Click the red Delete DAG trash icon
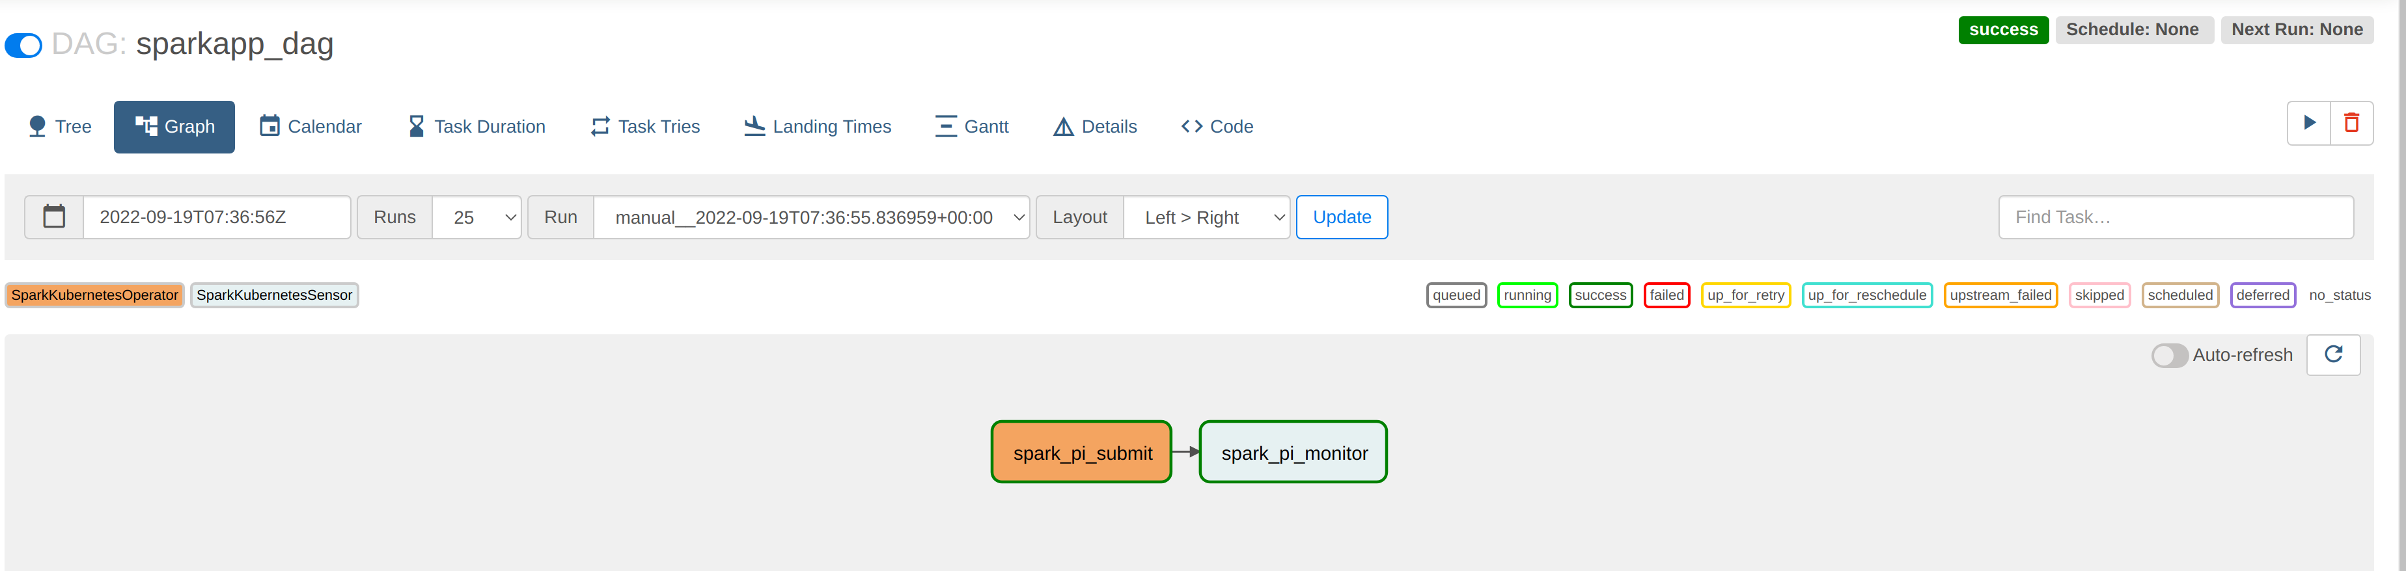 (x=2352, y=123)
